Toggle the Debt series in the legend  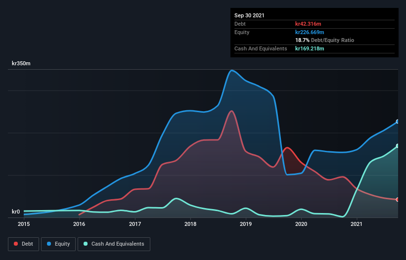point(24,244)
